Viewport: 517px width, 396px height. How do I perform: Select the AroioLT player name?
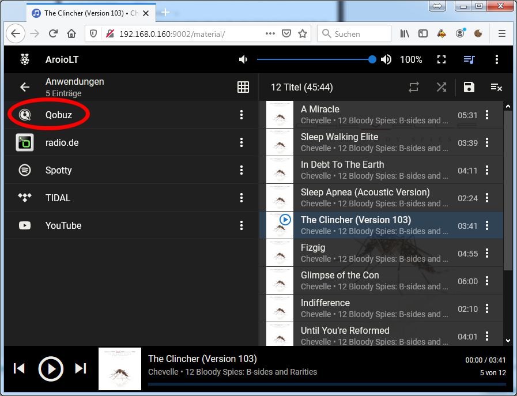pos(62,60)
